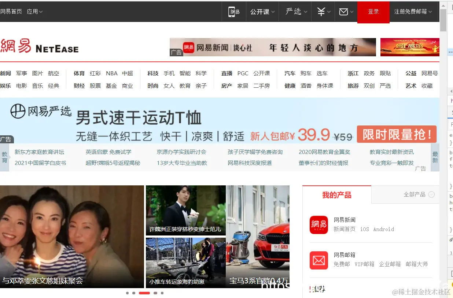Viewport: 453px width, 298px height.
Task: Click the iOS link under 网易新闻
Action: [x=364, y=229]
